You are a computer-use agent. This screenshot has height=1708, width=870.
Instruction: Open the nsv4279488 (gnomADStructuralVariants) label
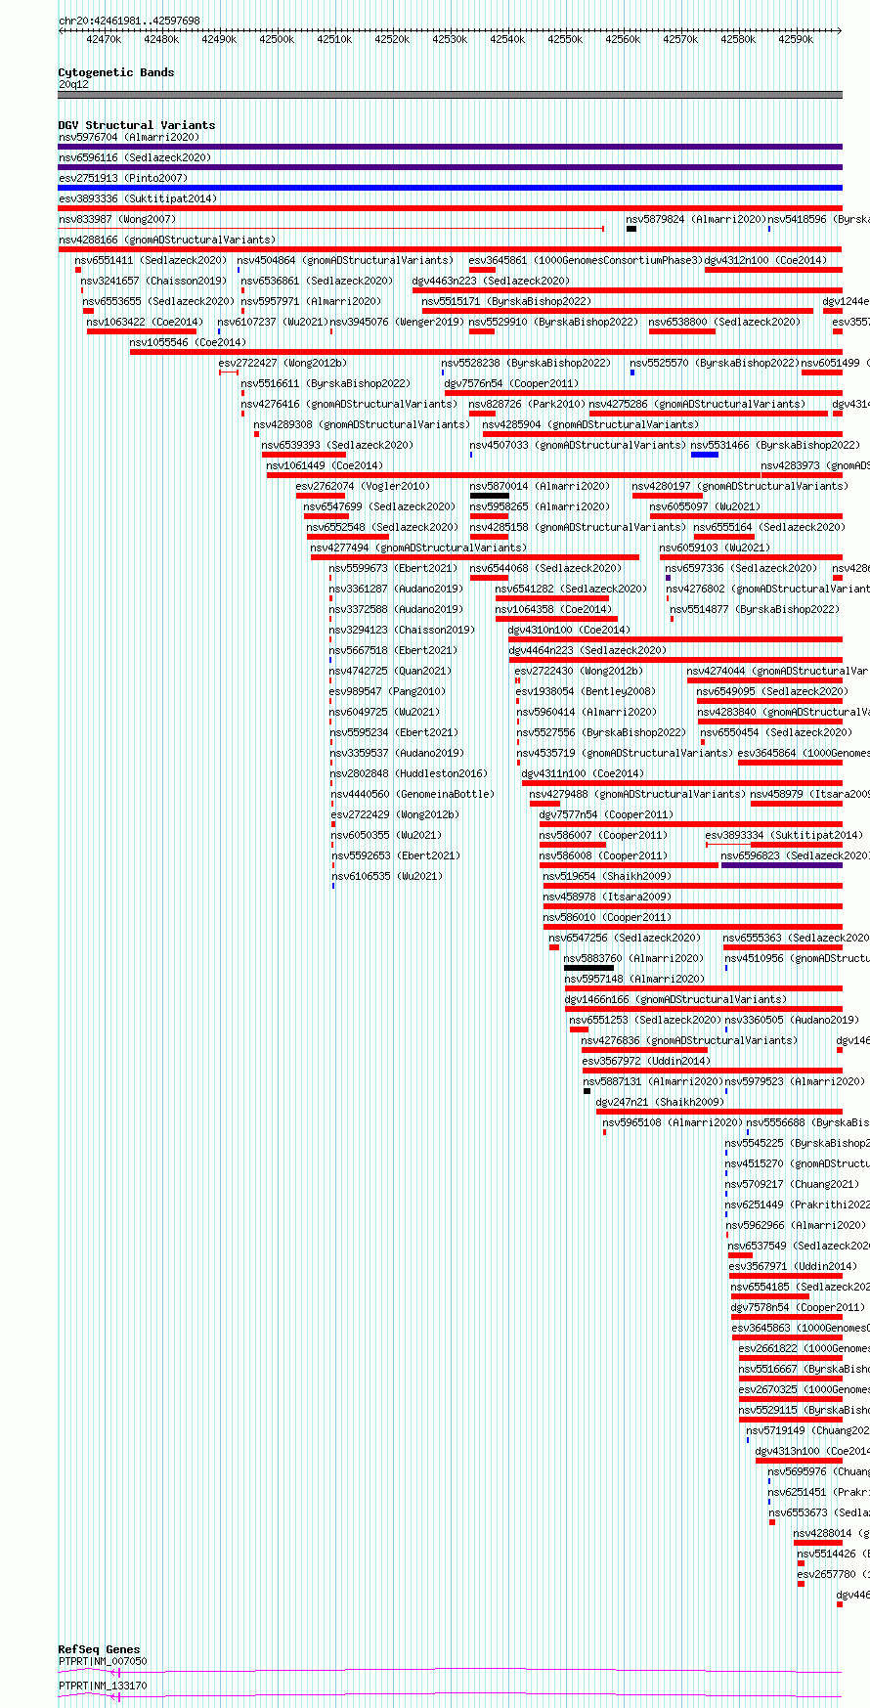click(637, 794)
